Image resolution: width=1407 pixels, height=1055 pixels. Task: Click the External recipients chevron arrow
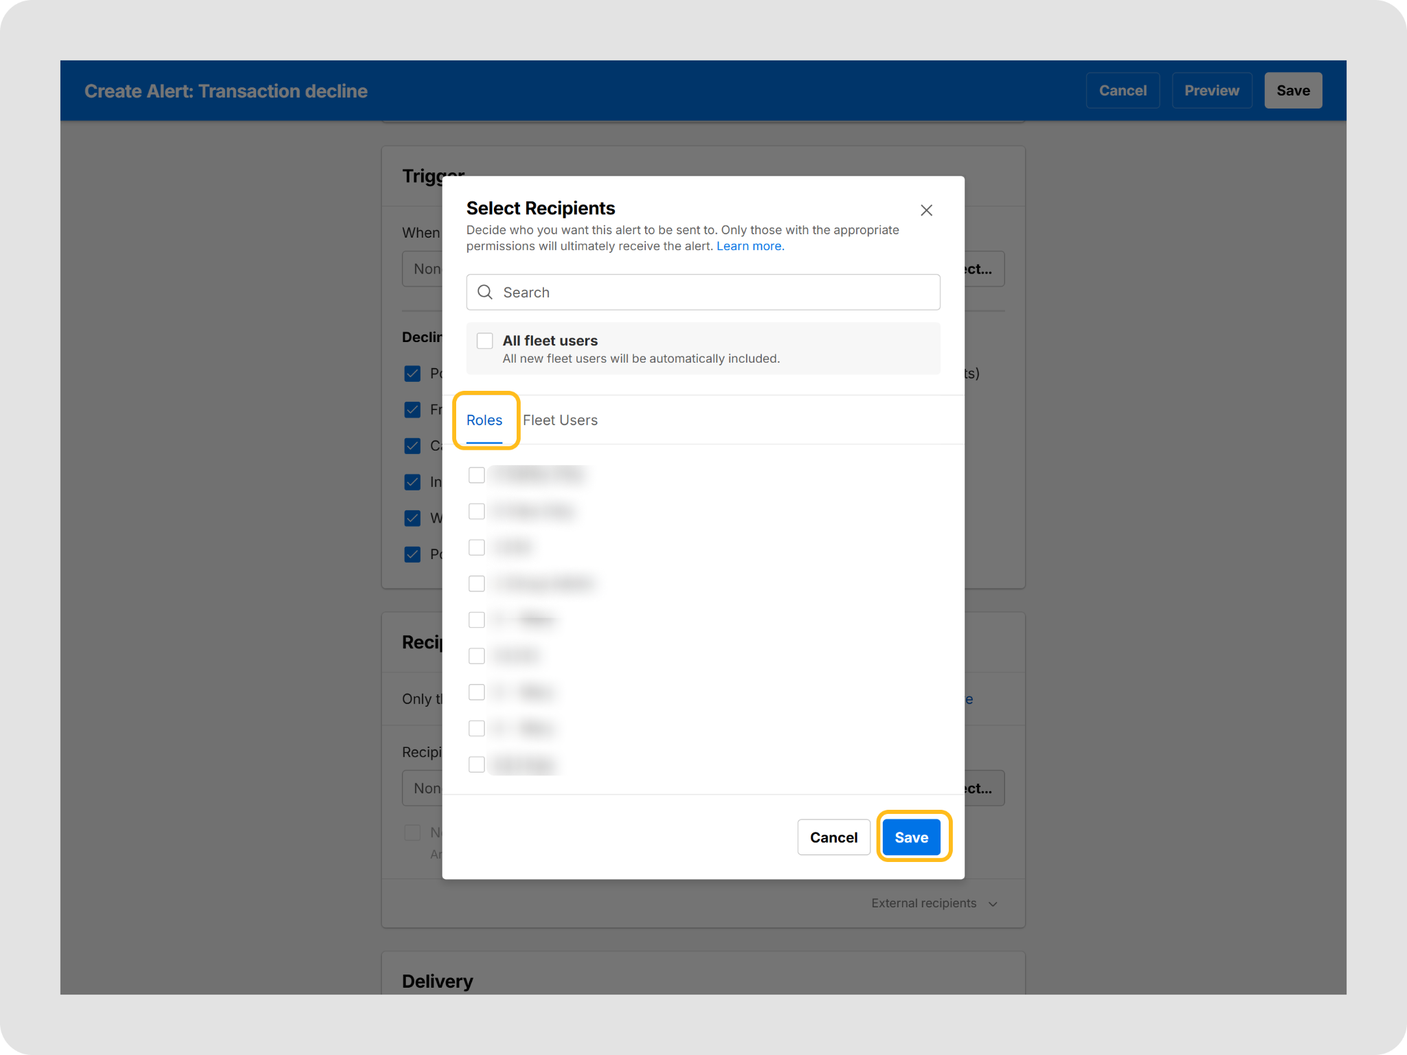[993, 904]
